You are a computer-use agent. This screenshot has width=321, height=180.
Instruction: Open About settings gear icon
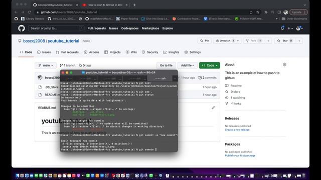284,64
